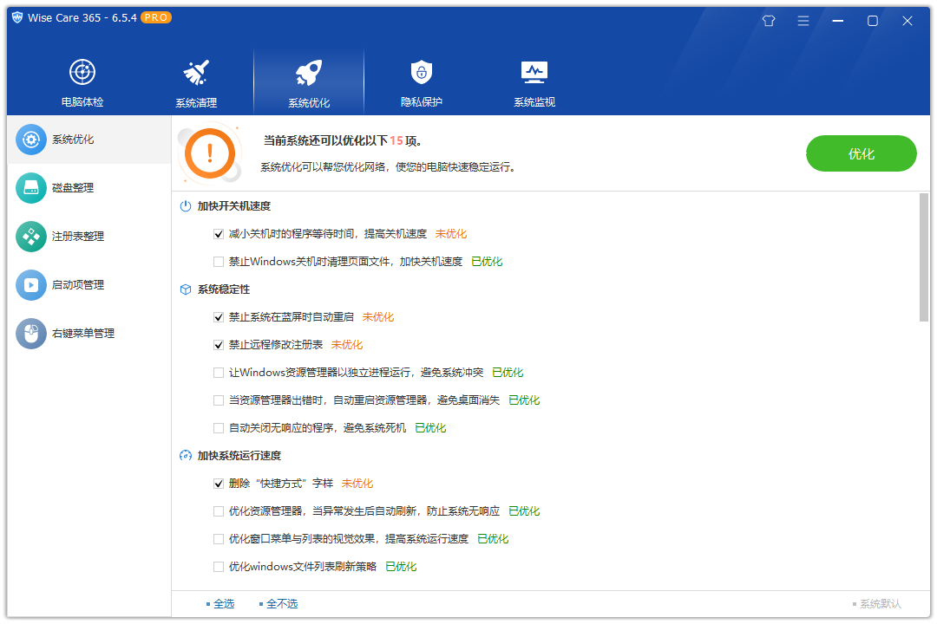
Task: Click 已优化 after 优化windows文件列表刷新策略
Action: point(401,567)
